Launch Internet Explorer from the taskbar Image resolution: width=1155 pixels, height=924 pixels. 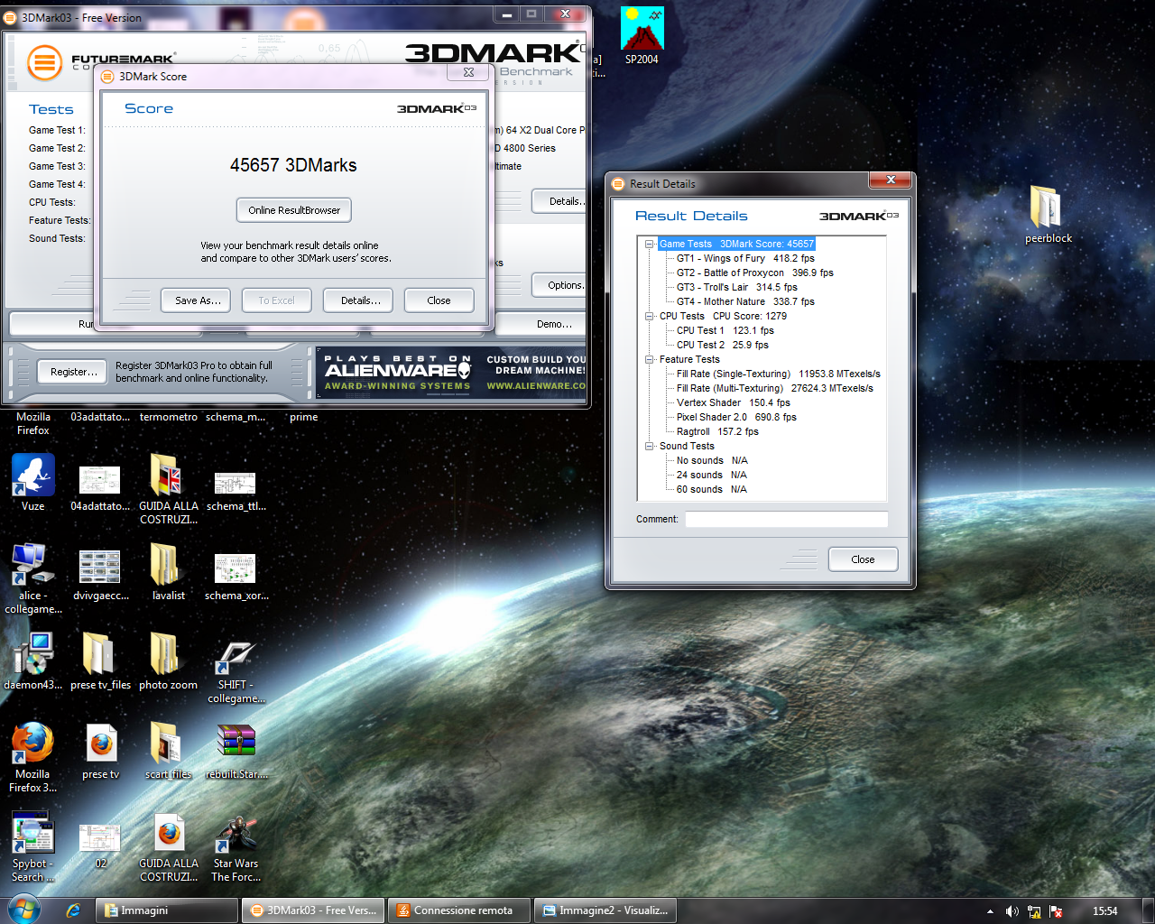click(73, 910)
